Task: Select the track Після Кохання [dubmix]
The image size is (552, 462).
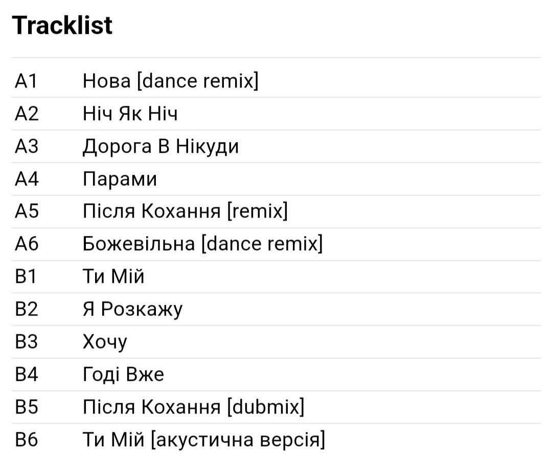Action: [193, 407]
